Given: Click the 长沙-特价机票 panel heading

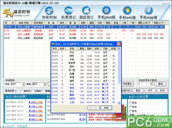Looking at the screenshot, I should pyautogui.click(x=15, y=97).
